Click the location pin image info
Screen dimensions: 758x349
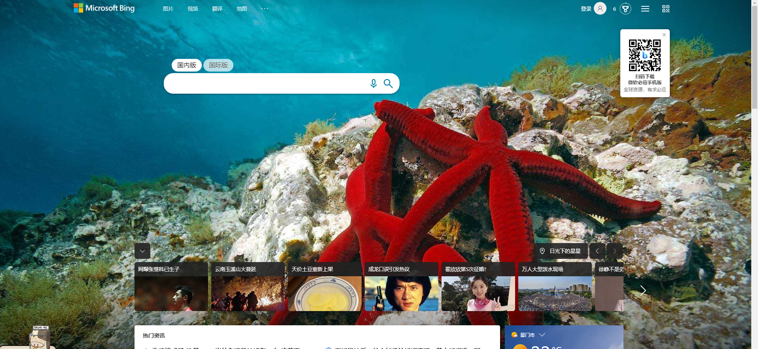(542, 251)
